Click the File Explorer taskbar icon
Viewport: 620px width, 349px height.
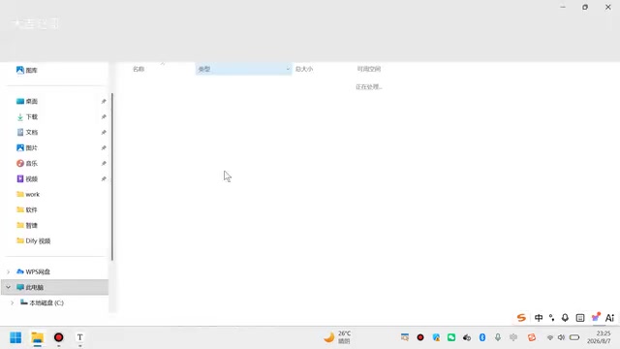(38, 337)
